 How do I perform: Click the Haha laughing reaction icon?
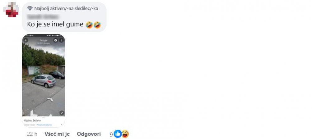point(125,134)
